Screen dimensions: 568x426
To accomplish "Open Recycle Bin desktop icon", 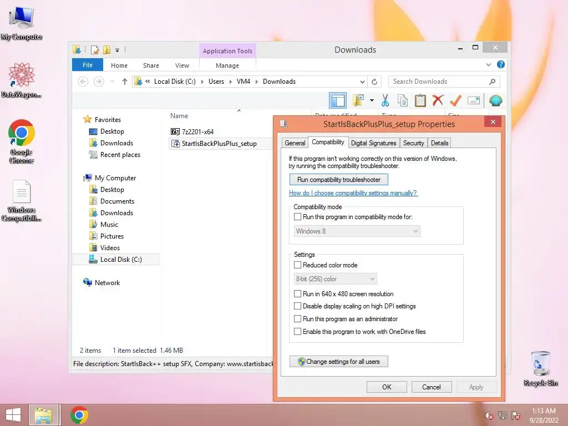I will [x=540, y=368].
